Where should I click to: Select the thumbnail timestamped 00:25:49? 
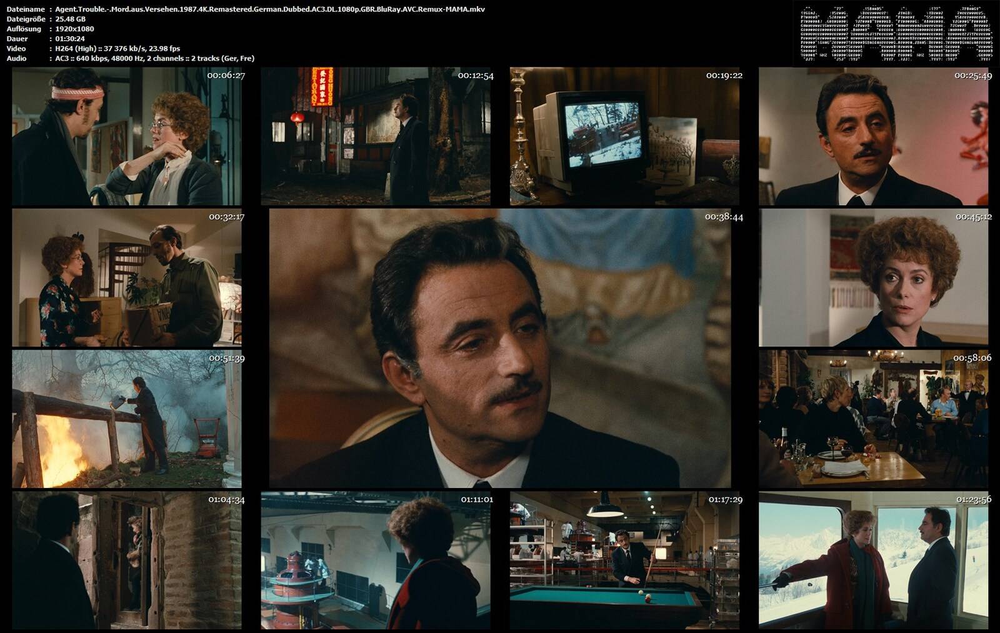tap(874, 136)
